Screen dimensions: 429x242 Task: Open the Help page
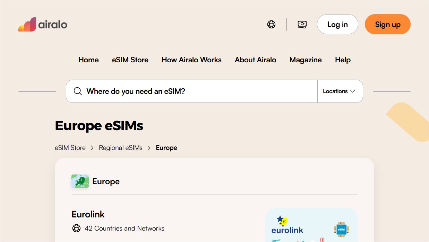tap(343, 60)
